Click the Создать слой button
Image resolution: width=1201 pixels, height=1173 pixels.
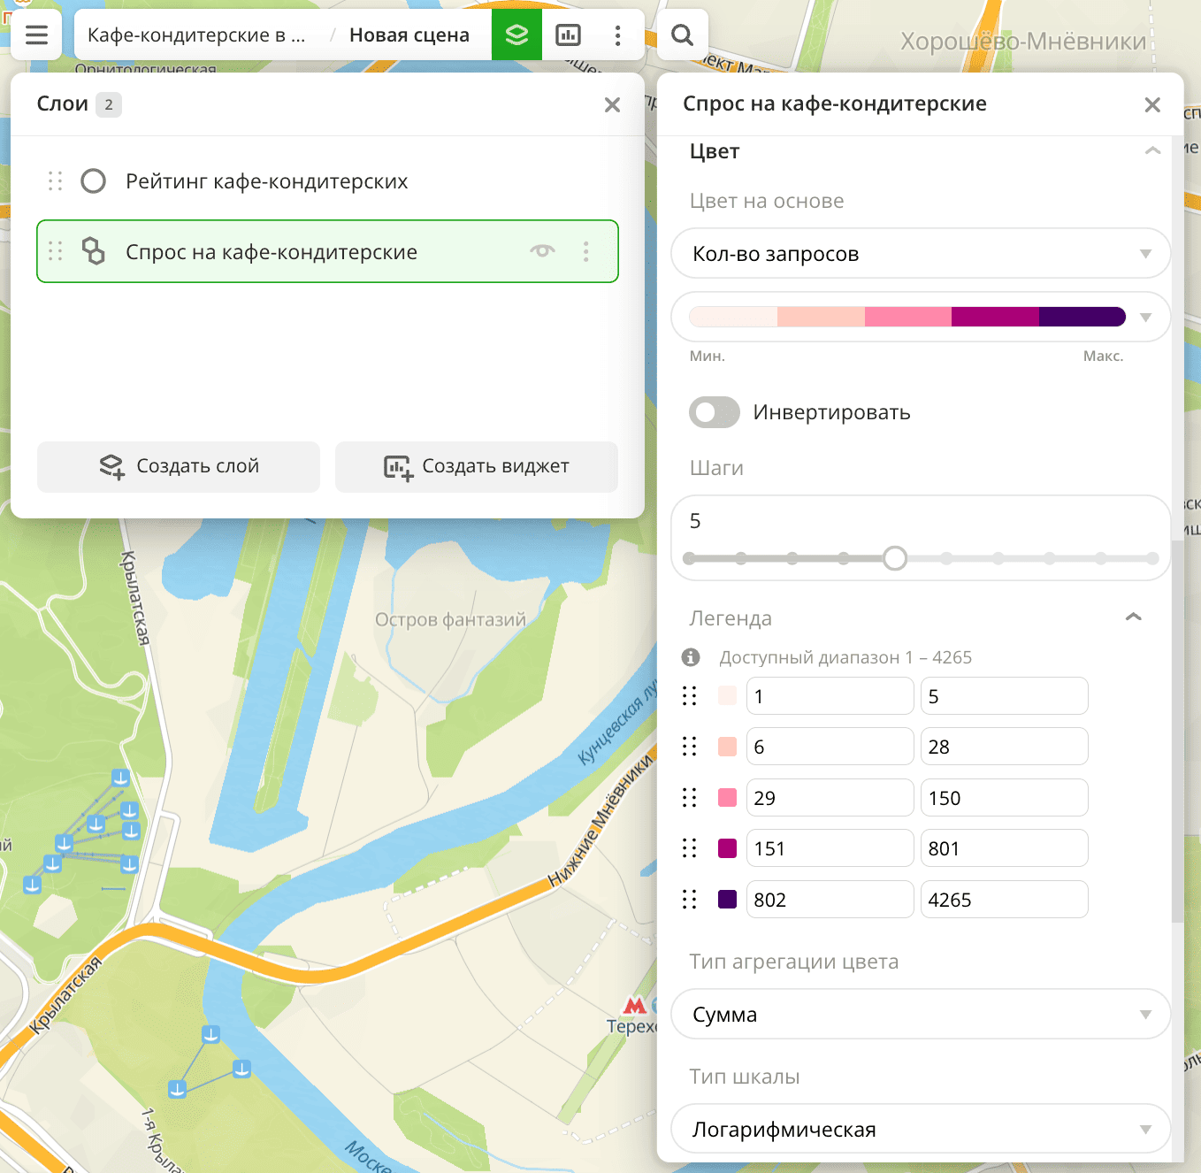(x=179, y=466)
